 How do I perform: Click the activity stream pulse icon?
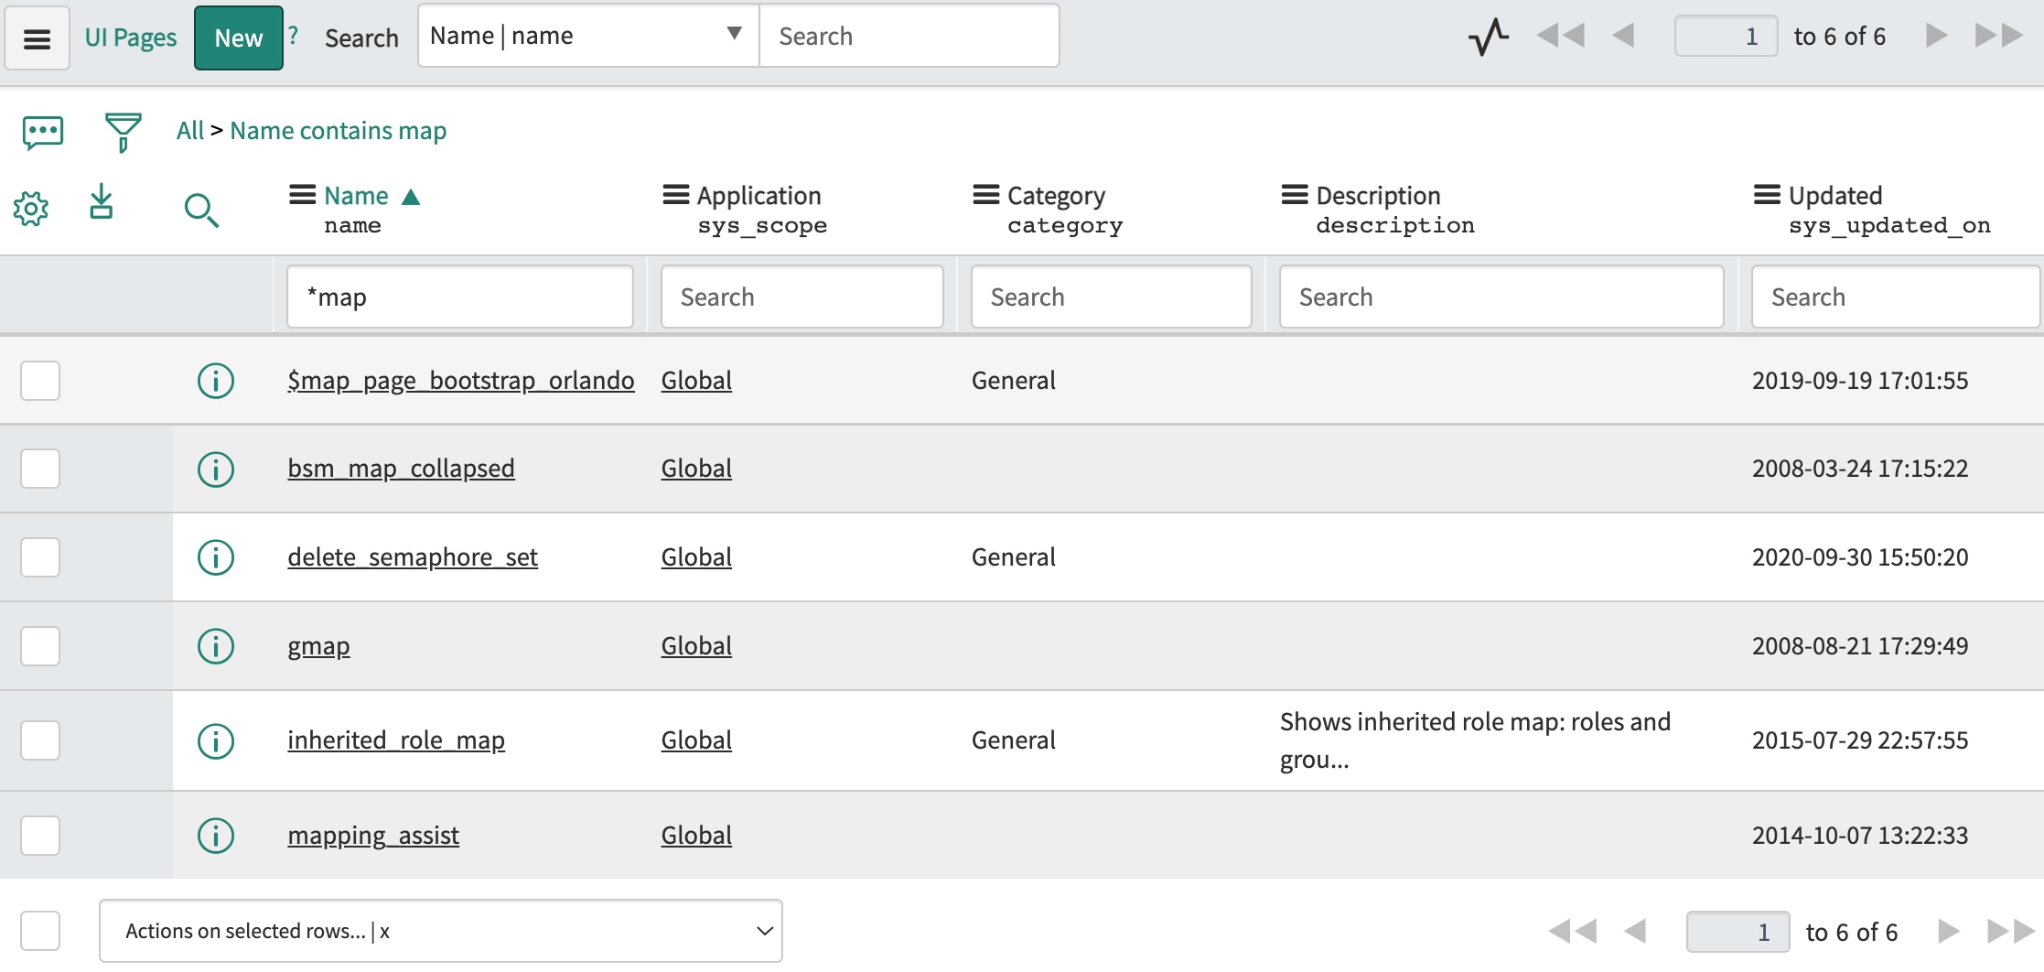1489,37
